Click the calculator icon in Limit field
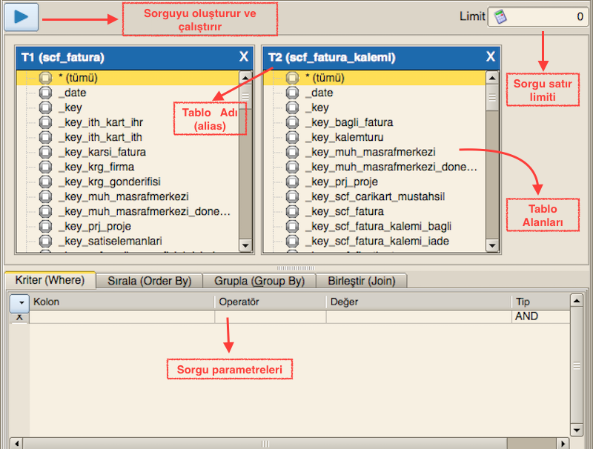The width and height of the screenshot is (593, 449). (500, 16)
